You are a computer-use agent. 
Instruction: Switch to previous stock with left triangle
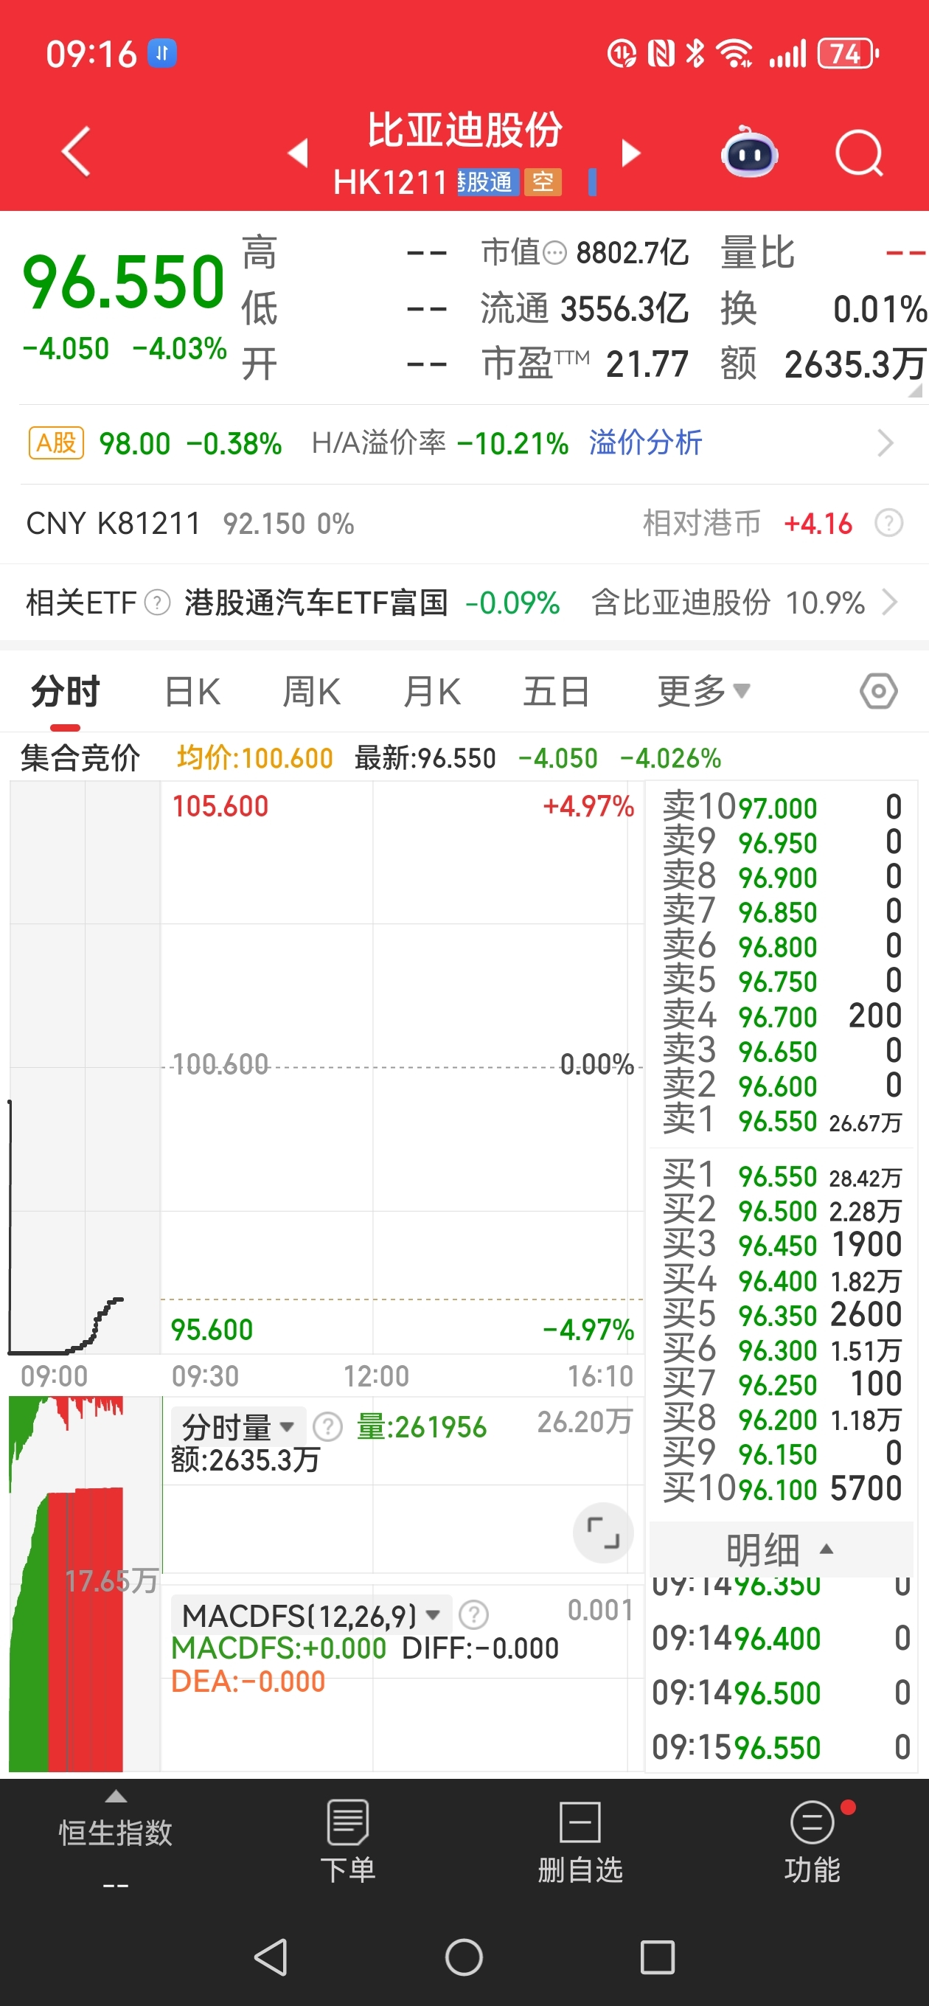(x=299, y=153)
